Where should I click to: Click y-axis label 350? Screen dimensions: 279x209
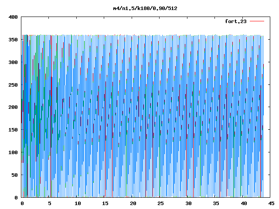click(13, 40)
